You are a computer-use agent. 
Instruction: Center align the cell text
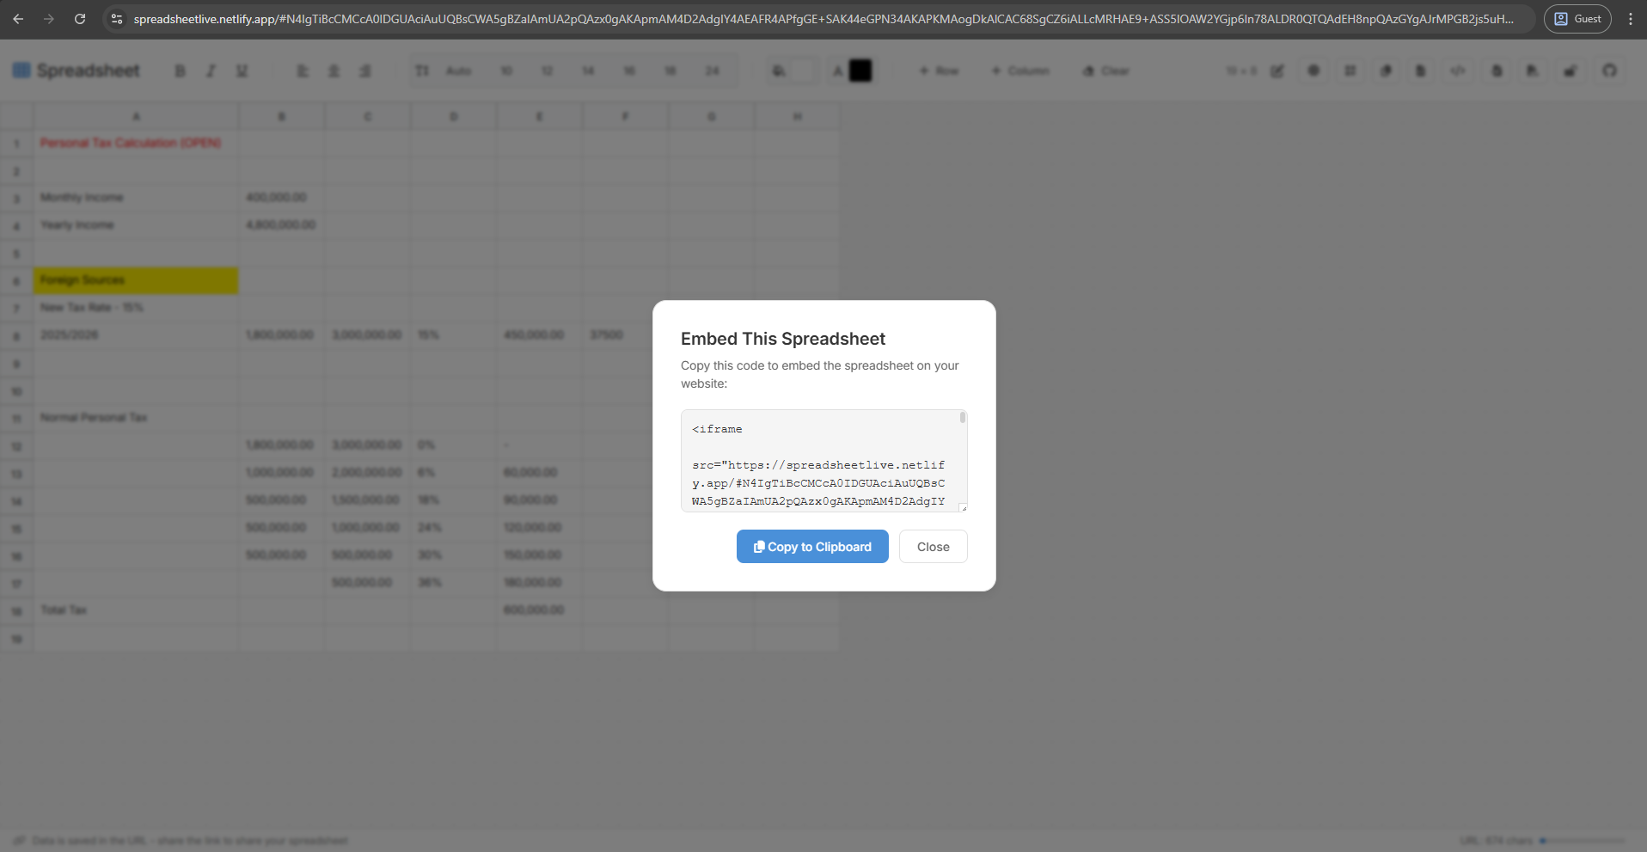tap(334, 70)
